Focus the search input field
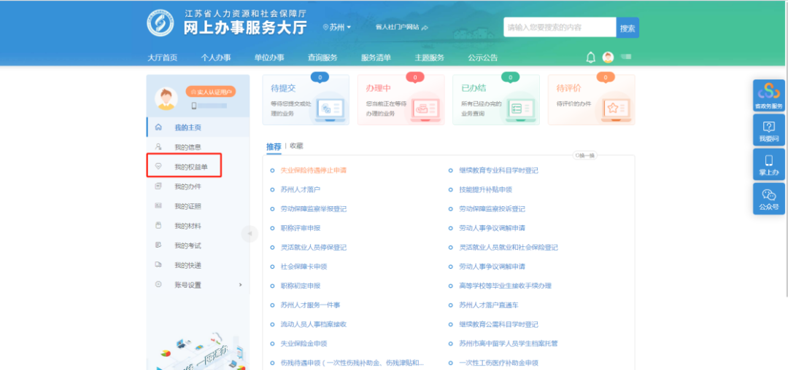Viewport: 788px width, 370px height. click(x=560, y=28)
